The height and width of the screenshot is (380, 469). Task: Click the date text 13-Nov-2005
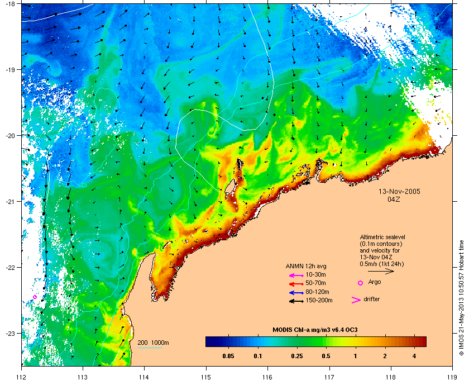click(x=399, y=191)
